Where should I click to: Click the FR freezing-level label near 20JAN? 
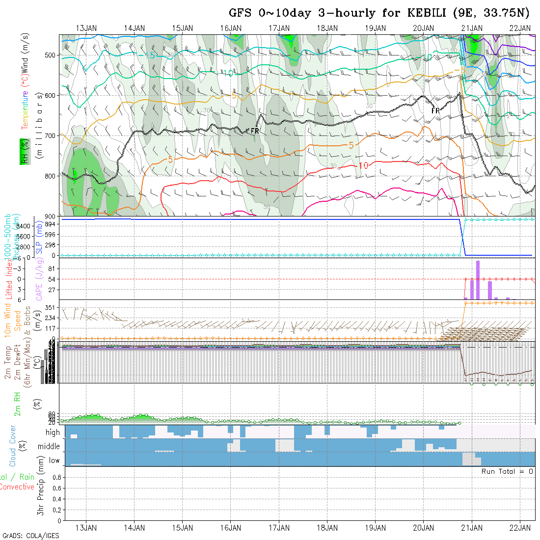pos(435,111)
